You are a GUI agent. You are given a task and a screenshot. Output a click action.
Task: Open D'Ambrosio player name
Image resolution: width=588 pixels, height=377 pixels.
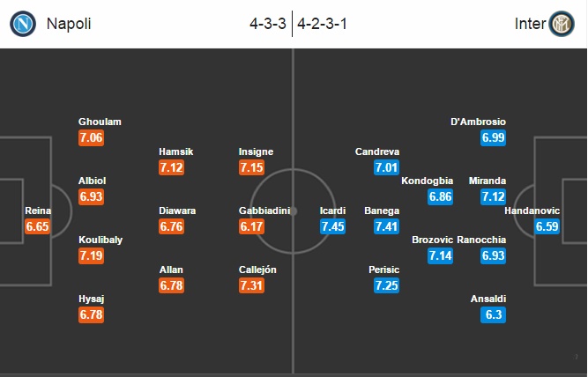pyautogui.click(x=478, y=122)
